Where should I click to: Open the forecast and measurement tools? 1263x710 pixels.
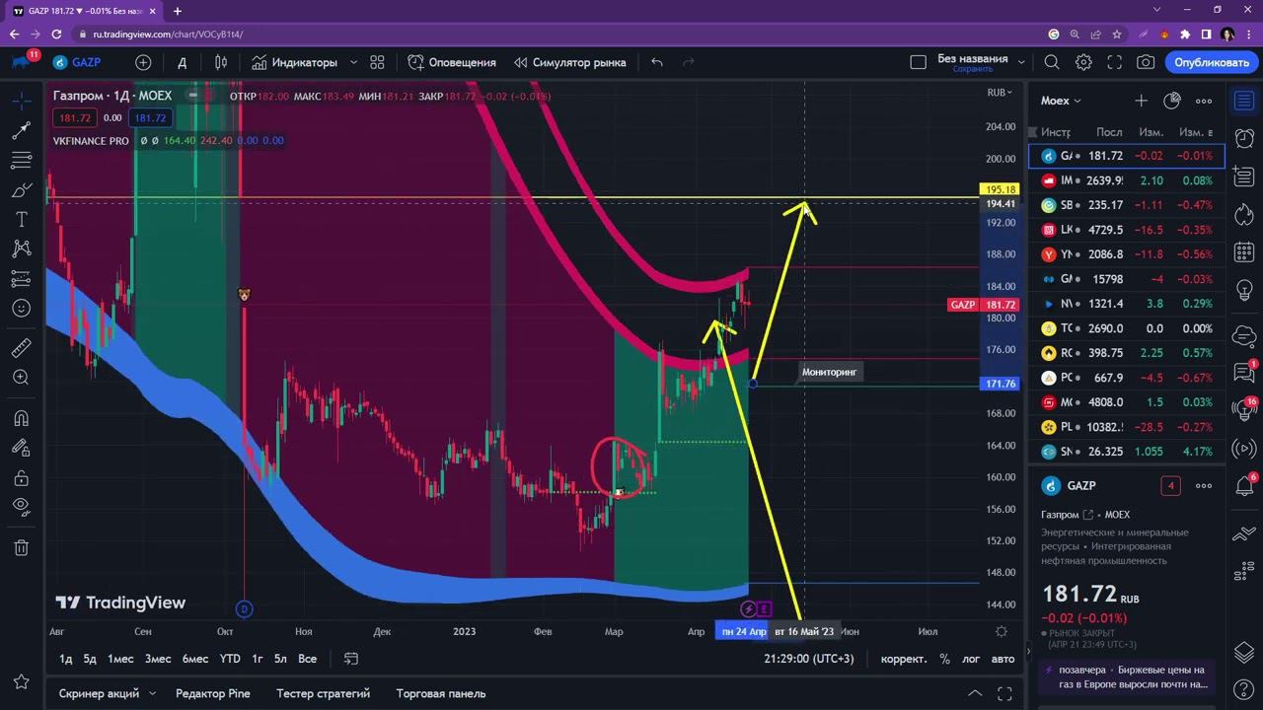[22, 279]
